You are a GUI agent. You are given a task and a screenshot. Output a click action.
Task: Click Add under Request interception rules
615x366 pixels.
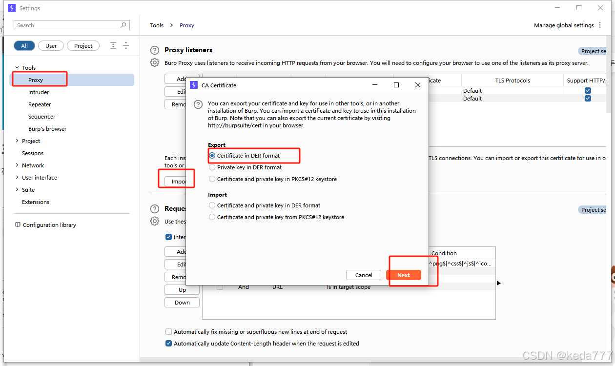175,252
